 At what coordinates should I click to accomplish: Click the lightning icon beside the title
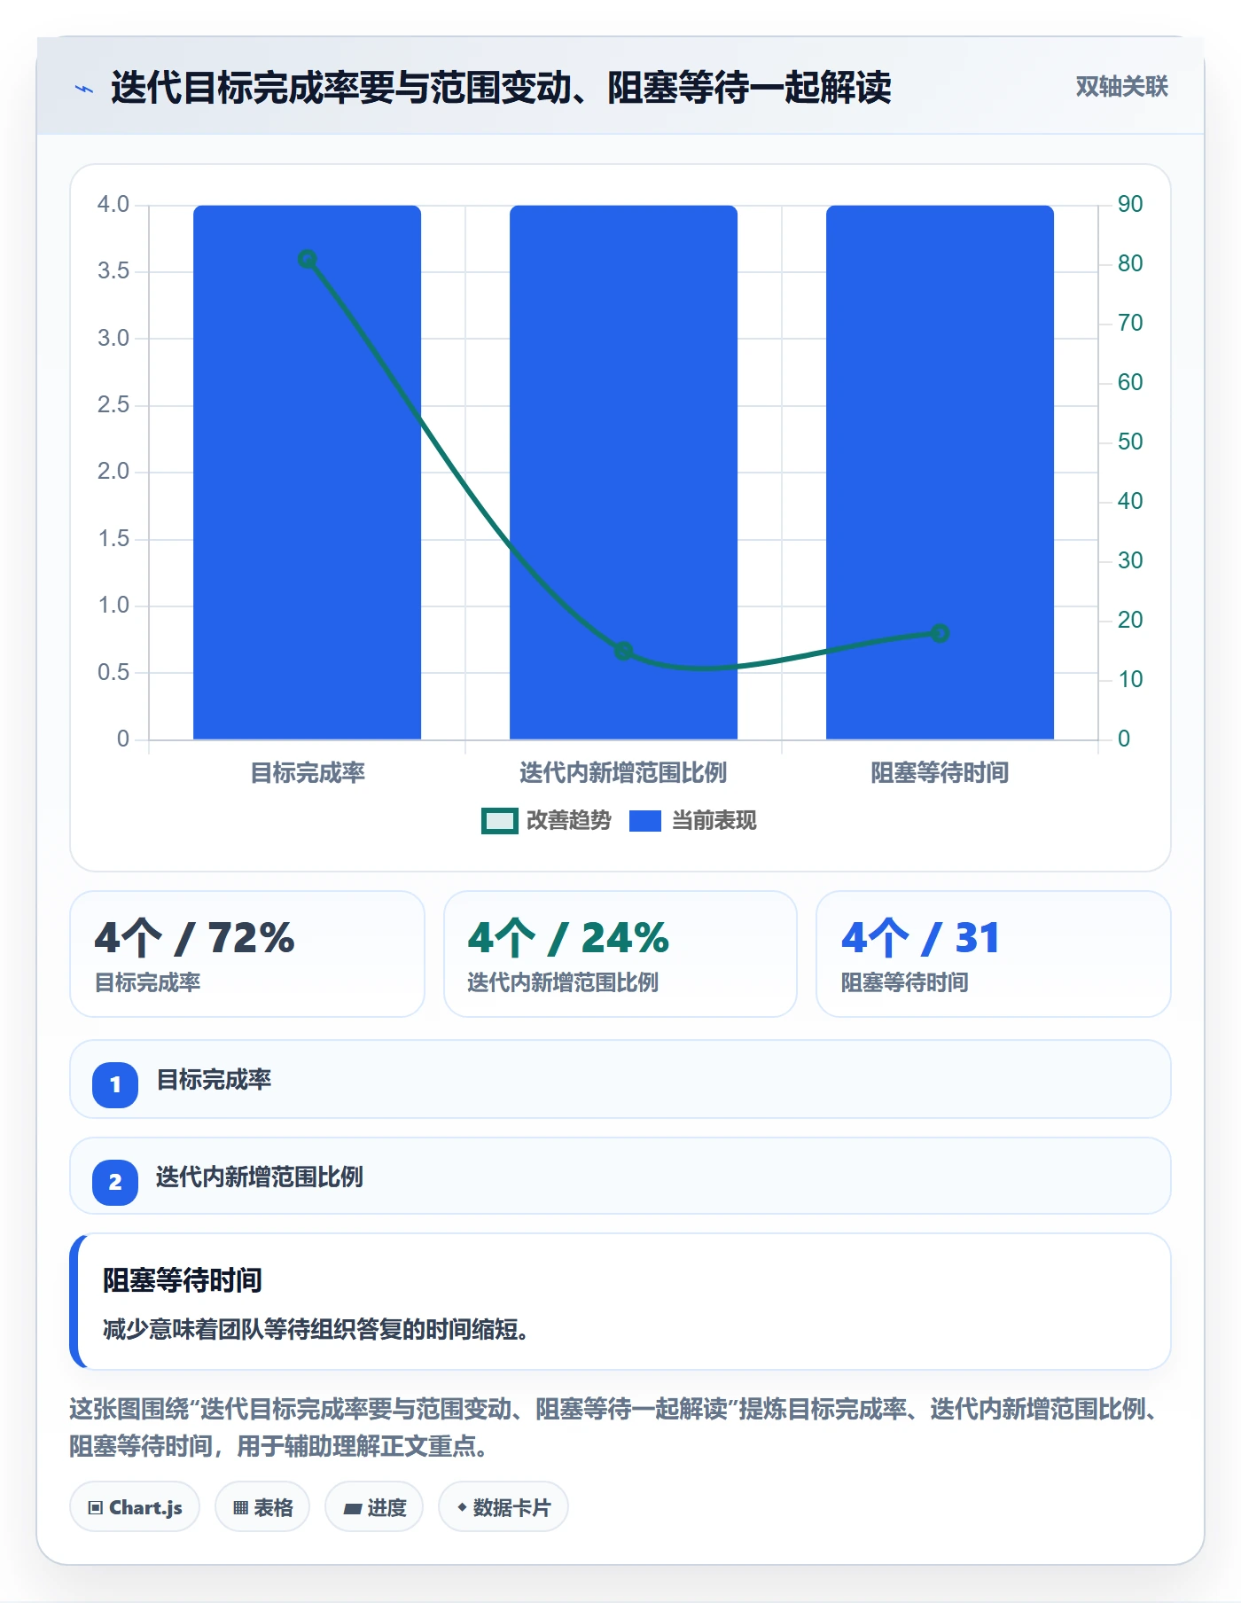click(x=84, y=89)
